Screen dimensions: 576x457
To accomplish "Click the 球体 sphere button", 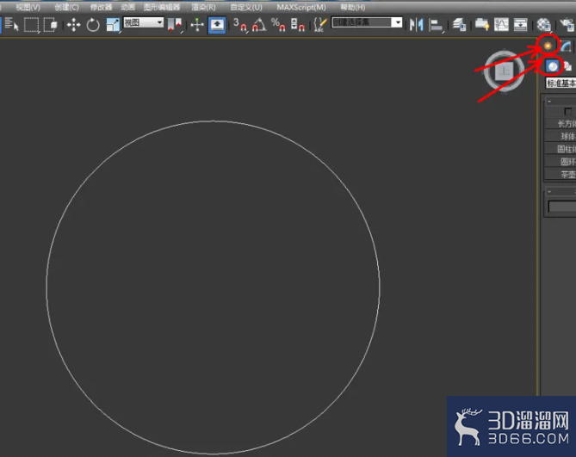I will click(561, 136).
